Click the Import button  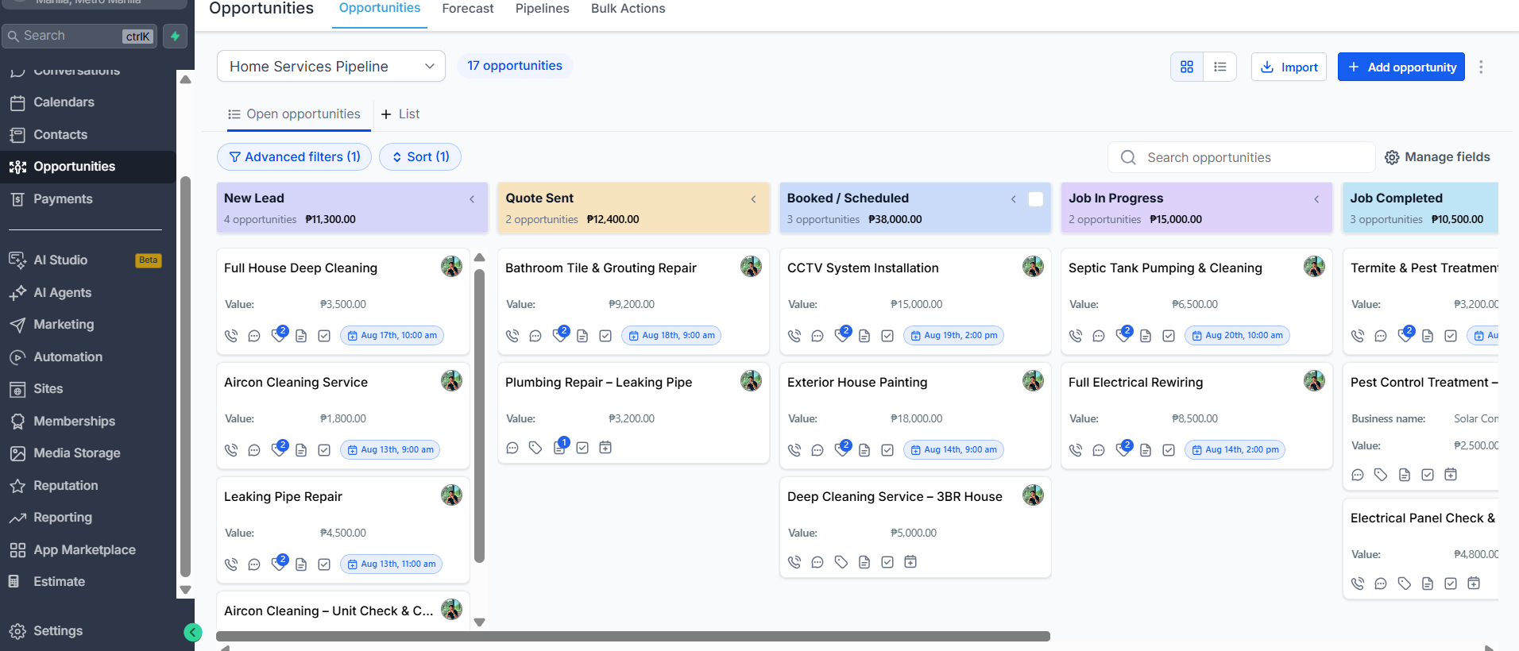point(1289,67)
